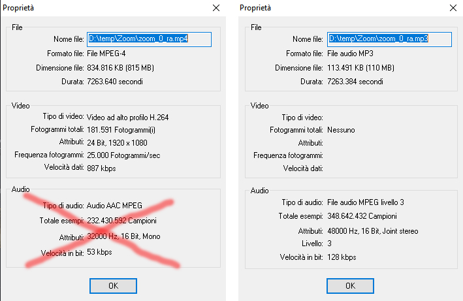463x301 pixels.
Task: Click '48000 Hz, 16 Bit, Joint stereo' attributes
Action: (x=373, y=230)
